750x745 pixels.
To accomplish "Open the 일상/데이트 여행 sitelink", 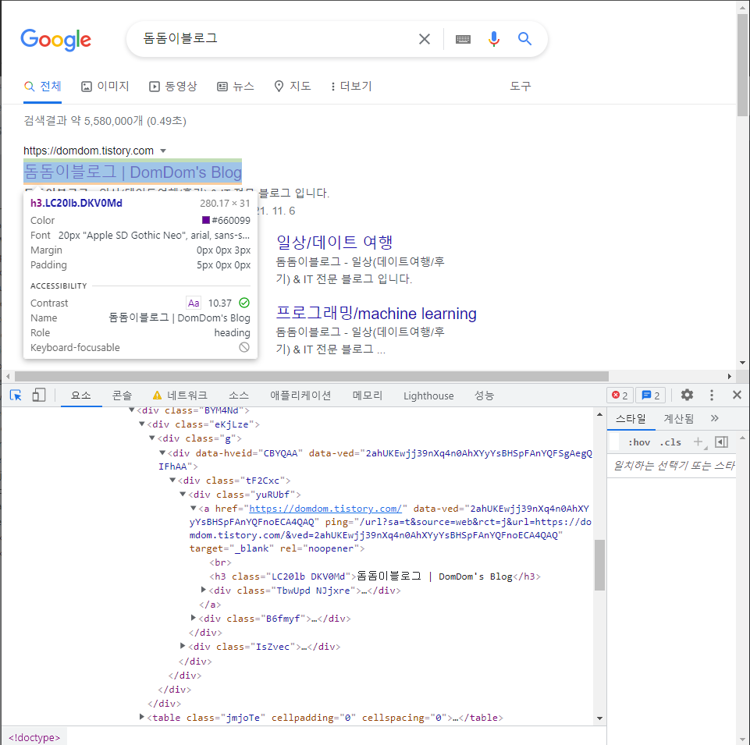I will click(x=334, y=242).
